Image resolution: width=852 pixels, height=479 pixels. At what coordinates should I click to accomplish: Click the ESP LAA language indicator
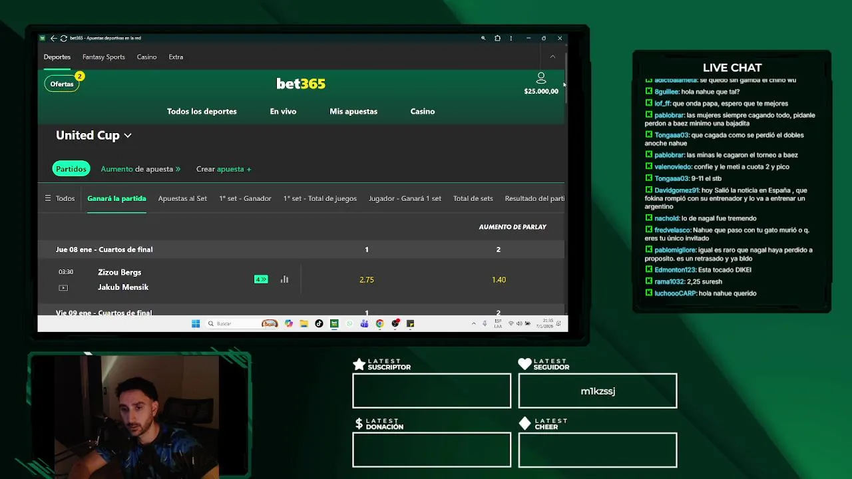(x=498, y=323)
